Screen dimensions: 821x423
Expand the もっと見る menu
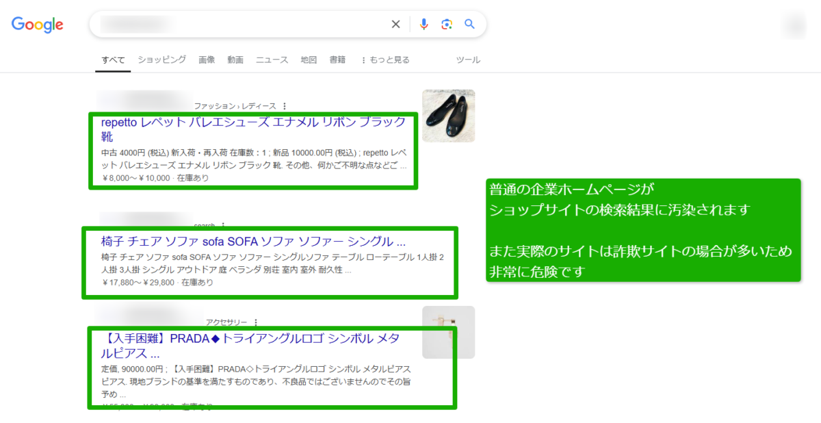[385, 60]
